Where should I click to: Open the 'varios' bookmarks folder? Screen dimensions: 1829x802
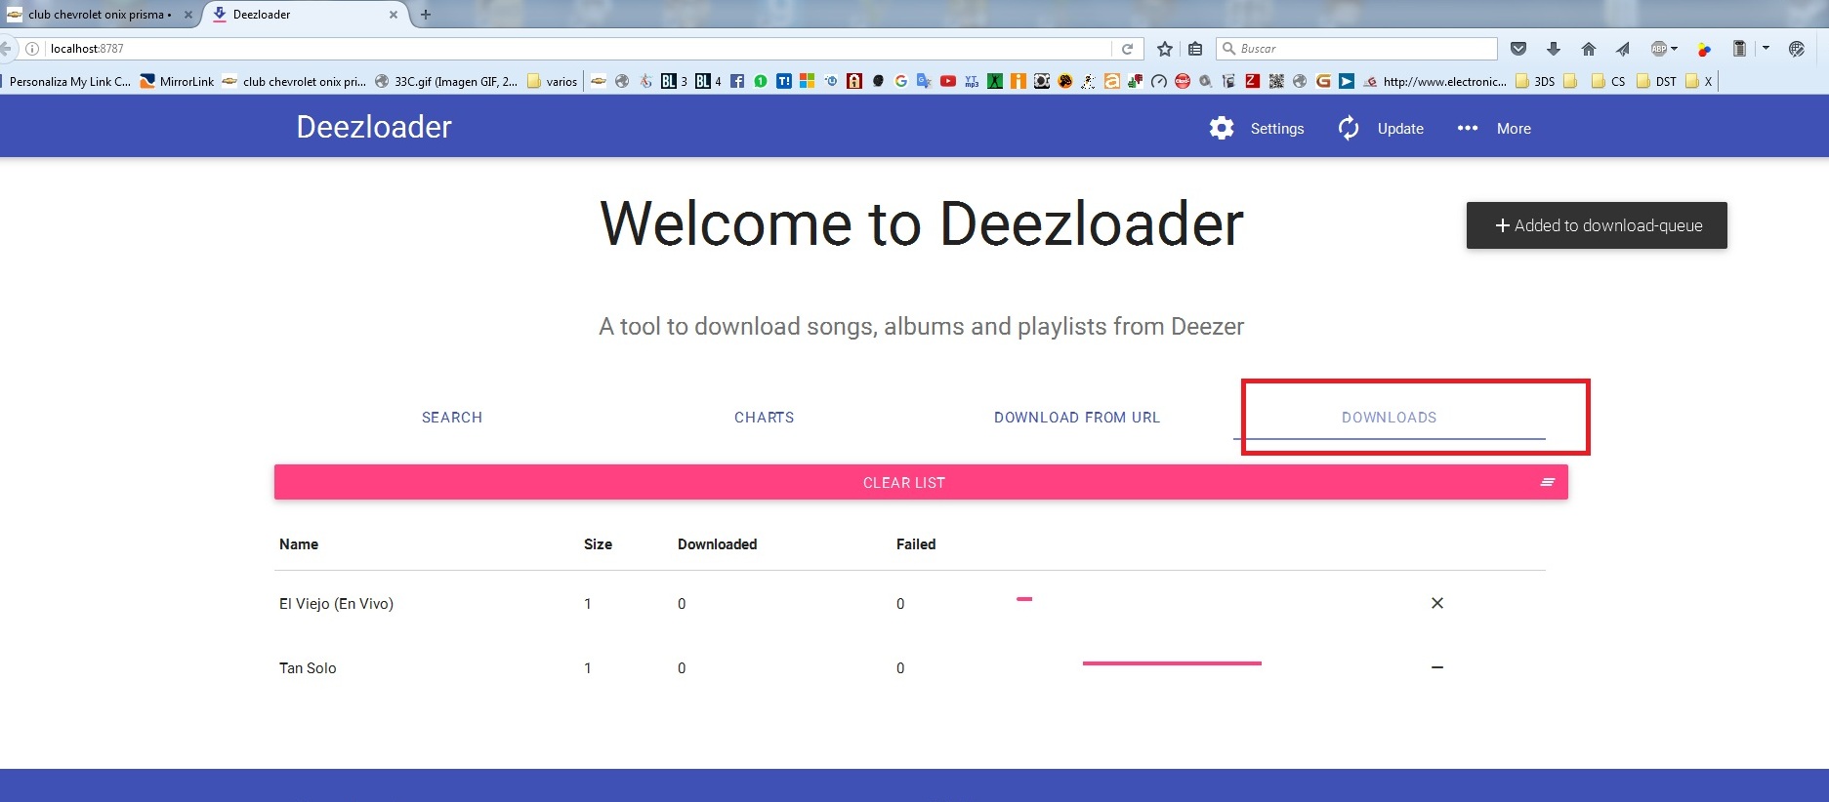pyautogui.click(x=553, y=82)
